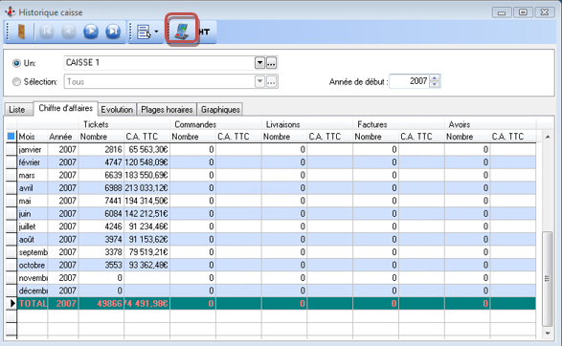Viewport: 562px width, 346px height.
Task: Increase Année de début with up arrow
Action: [435, 78]
